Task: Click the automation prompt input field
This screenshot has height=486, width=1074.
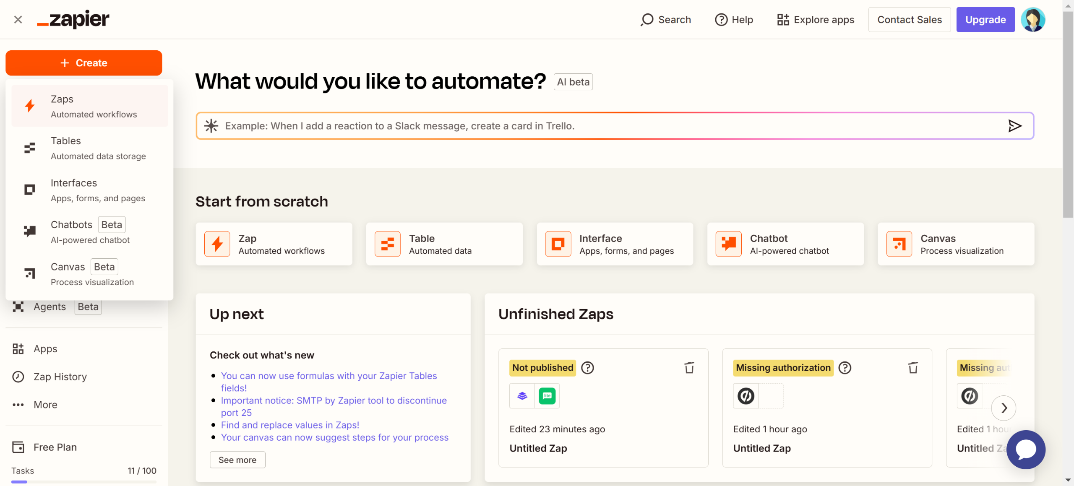Action: pos(615,126)
